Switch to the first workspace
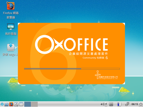The image size is (143, 107). coord(27,104)
